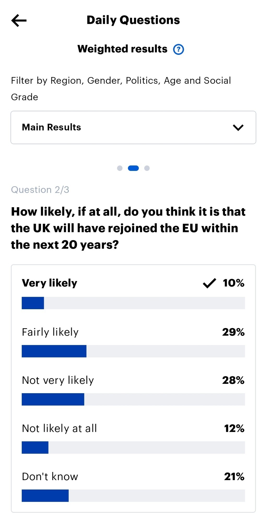
Task: Open the Main Results filter box
Action: tap(133, 127)
